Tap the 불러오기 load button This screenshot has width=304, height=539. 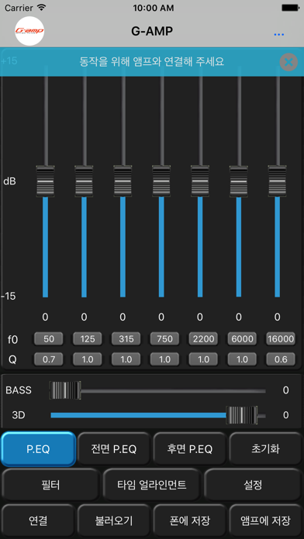pyautogui.click(x=114, y=520)
